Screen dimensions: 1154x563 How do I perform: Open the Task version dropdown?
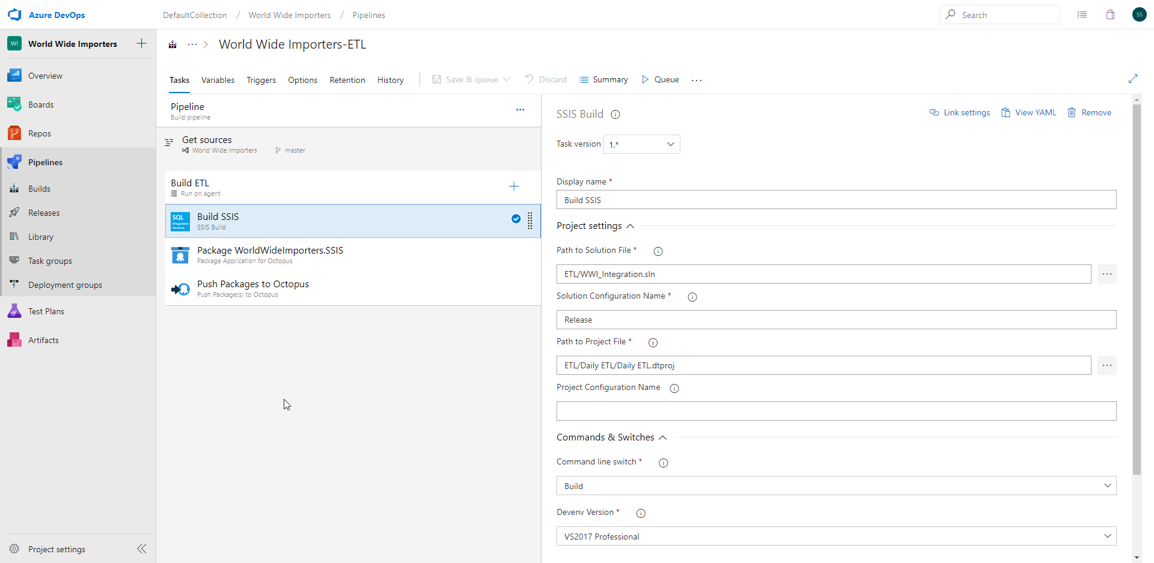click(641, 144)
